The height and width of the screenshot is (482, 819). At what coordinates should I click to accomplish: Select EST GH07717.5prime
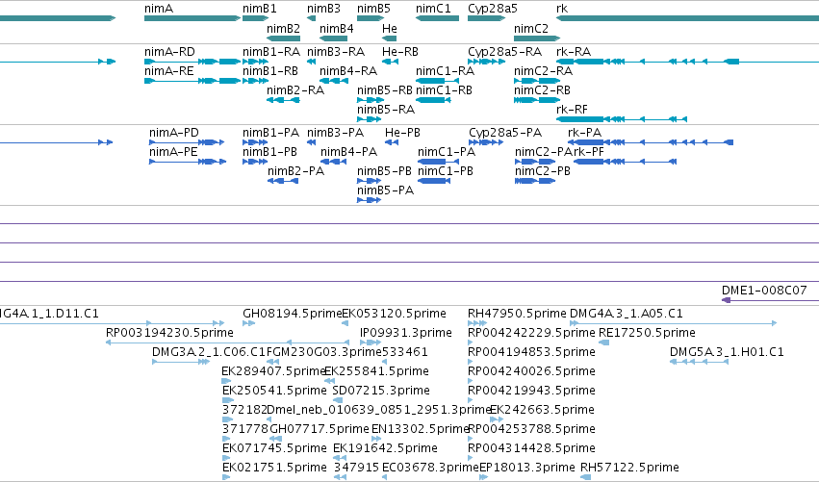pos(275,438)
